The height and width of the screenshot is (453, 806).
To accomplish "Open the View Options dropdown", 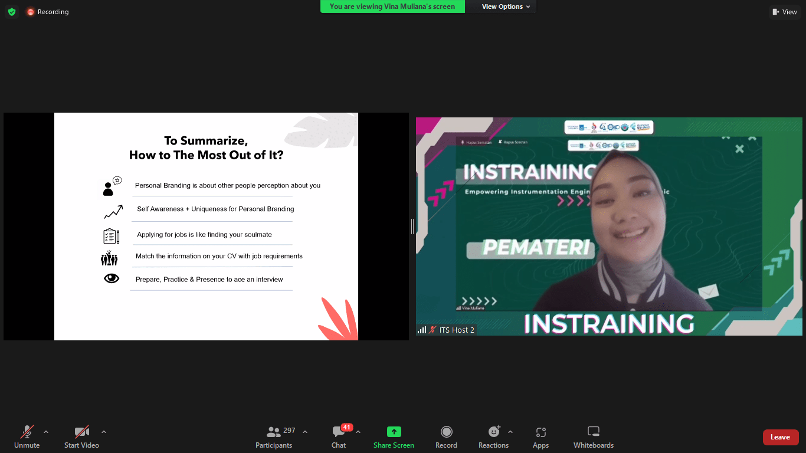I will [506, 6].
